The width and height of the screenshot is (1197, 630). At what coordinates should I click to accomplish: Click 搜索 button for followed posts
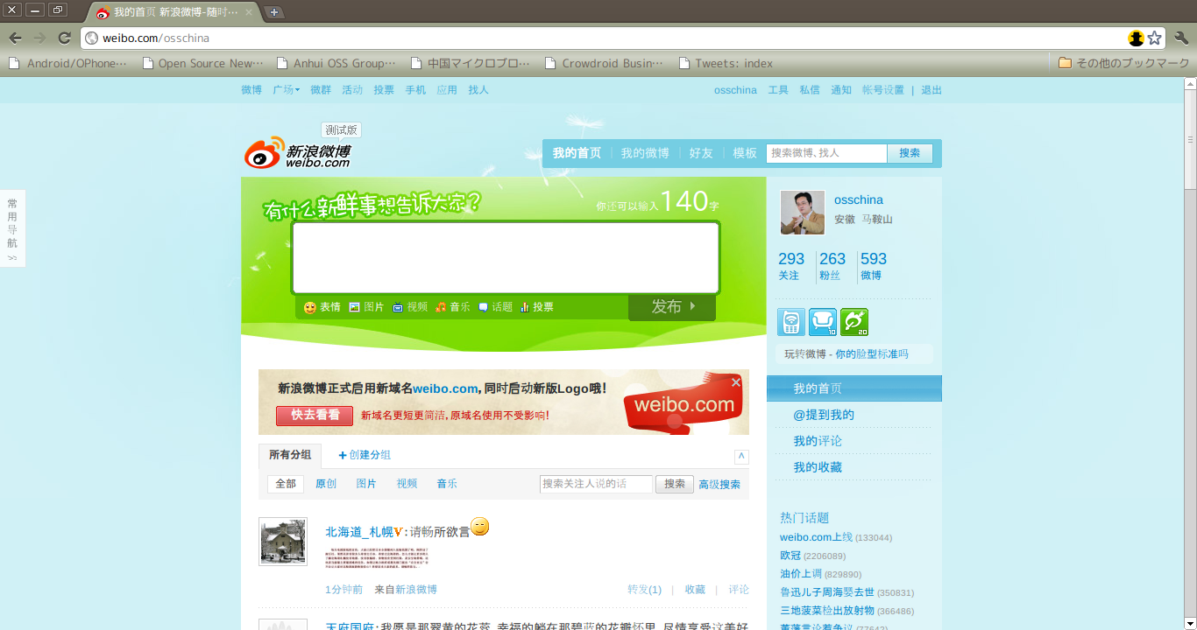(x=675, y=484)
